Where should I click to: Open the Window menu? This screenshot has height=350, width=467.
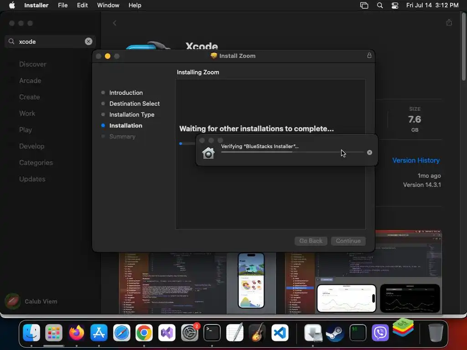click(108, 5)
